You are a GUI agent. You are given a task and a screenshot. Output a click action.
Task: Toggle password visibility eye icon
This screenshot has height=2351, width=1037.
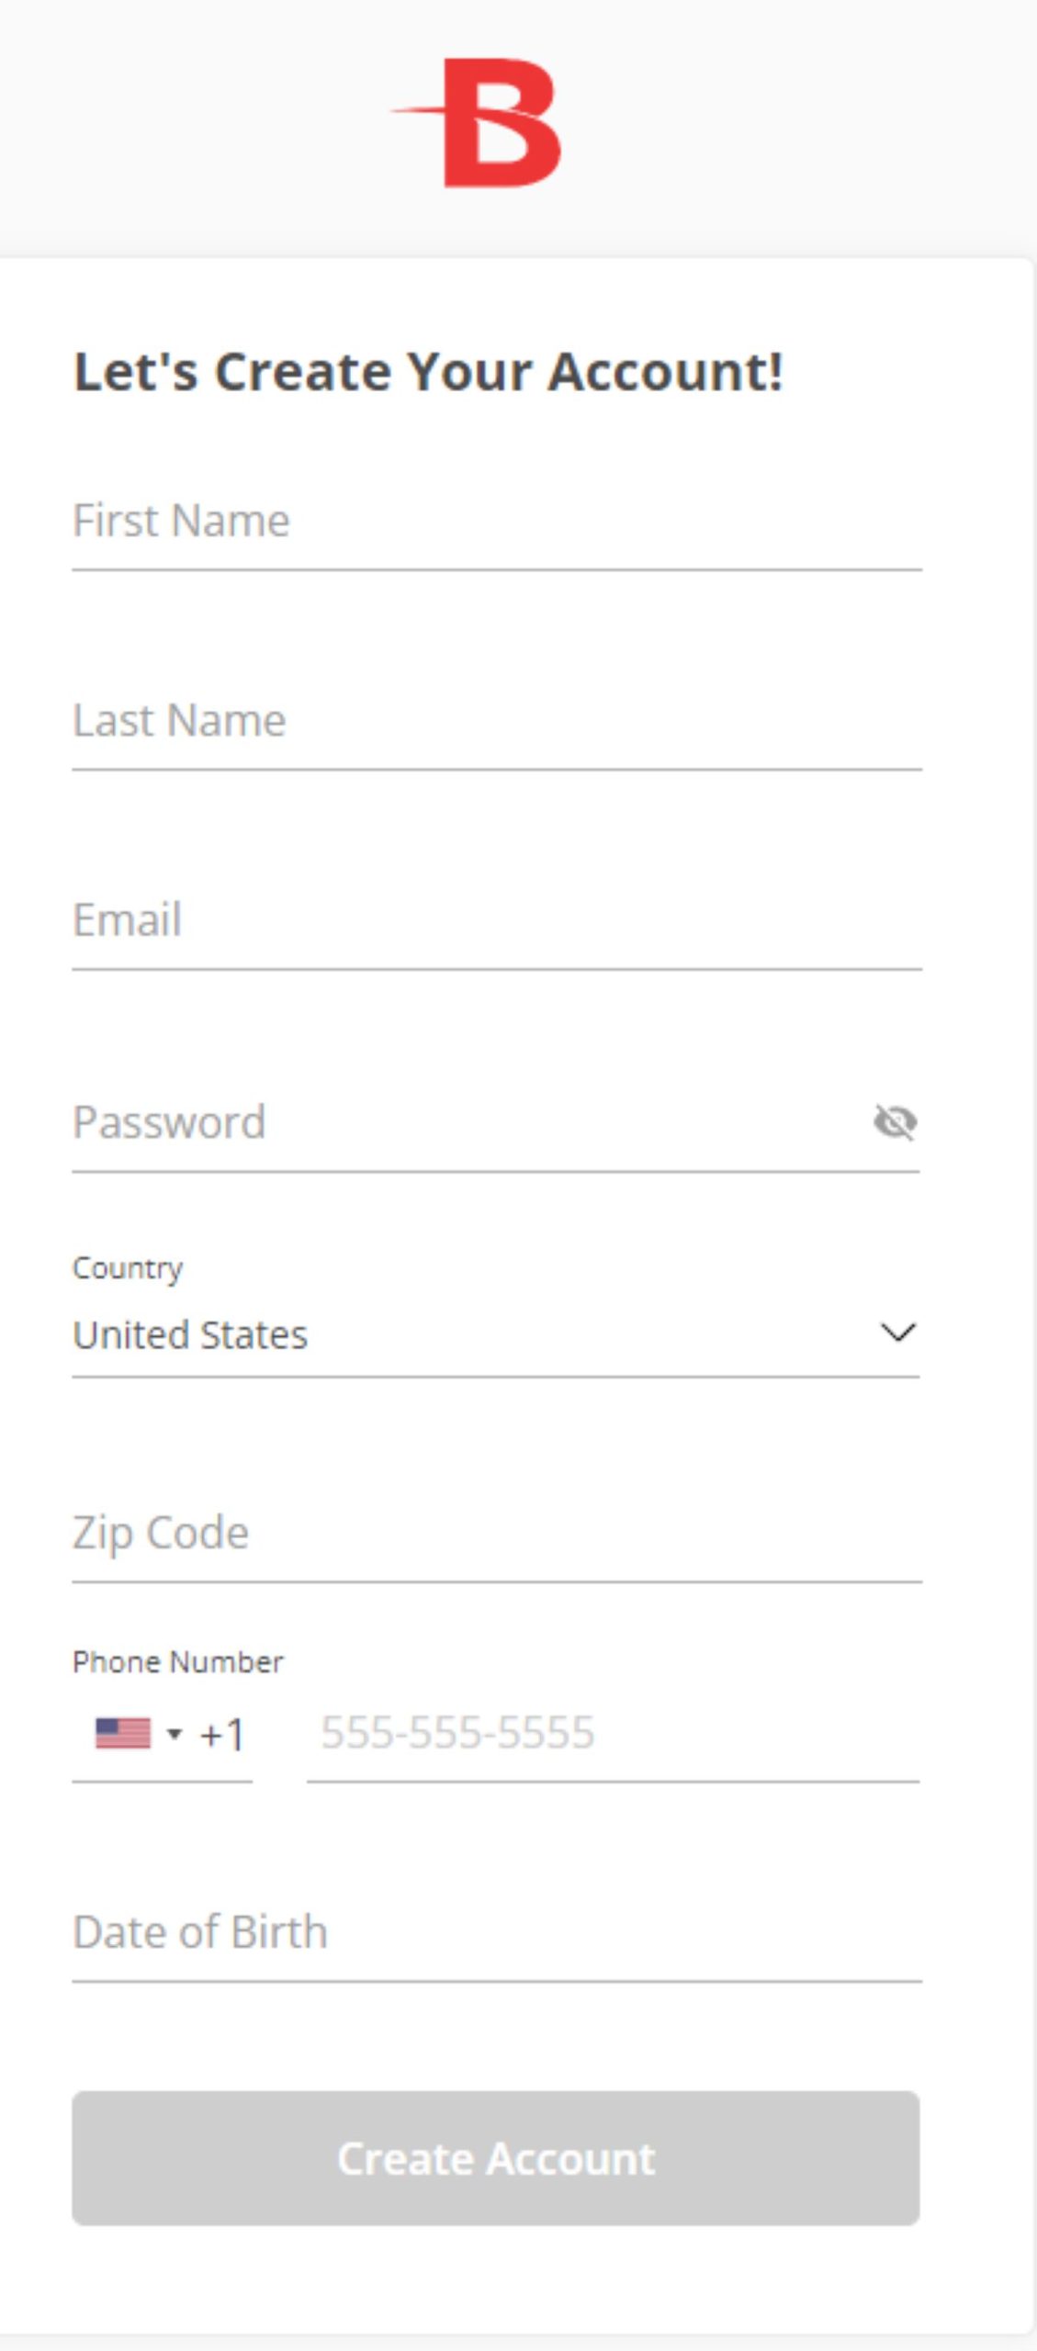pyautogui.click(x=895, y=1121)
